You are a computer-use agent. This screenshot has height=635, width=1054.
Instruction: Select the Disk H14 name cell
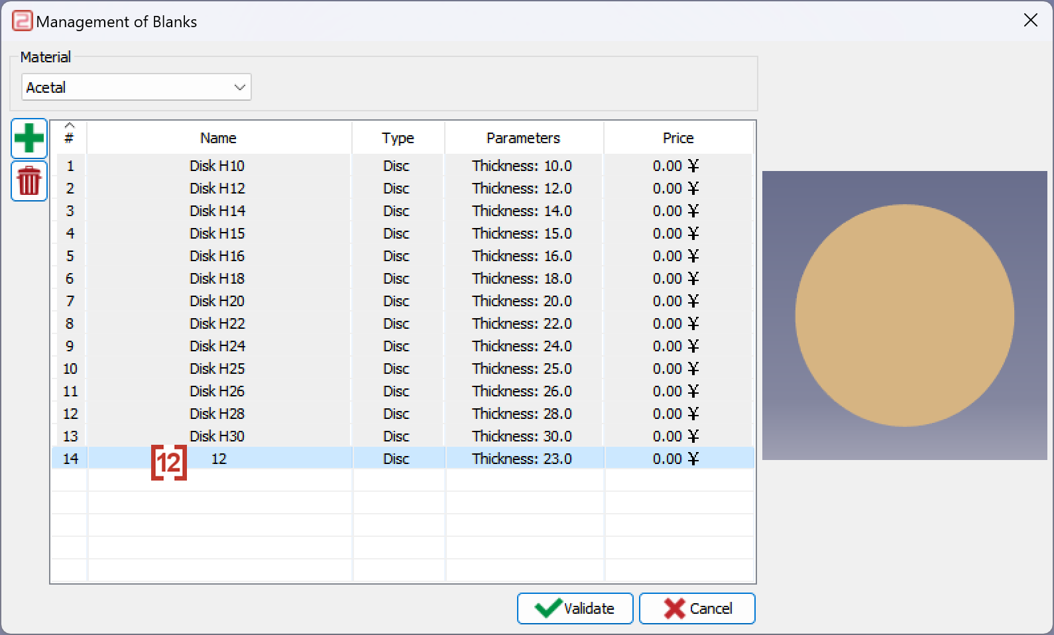click(x=219, y=211)
